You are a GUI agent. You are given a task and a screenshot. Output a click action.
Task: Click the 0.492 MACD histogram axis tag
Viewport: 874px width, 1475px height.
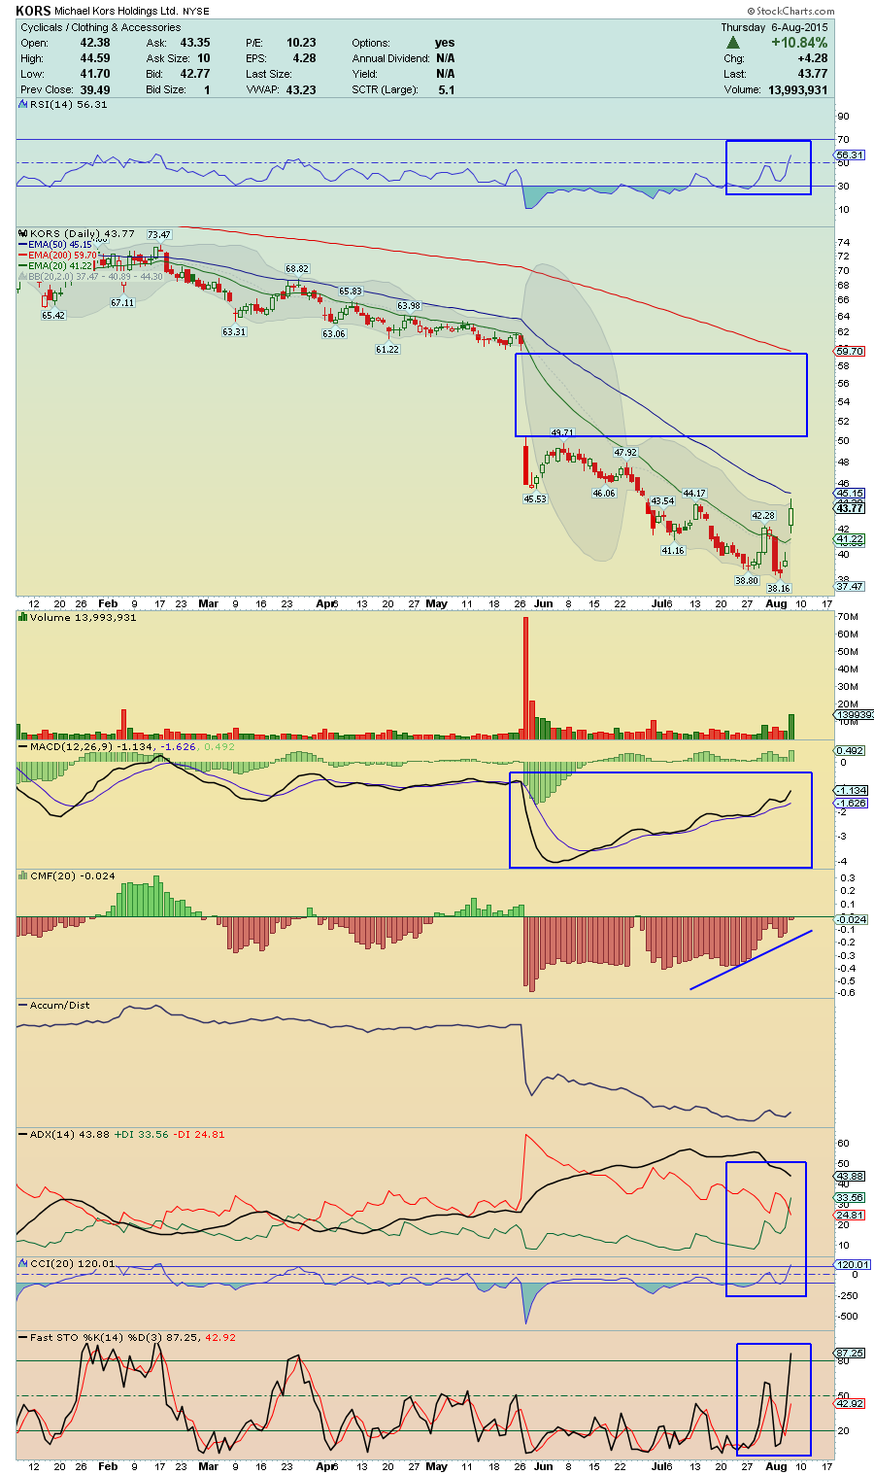(850, 750)
